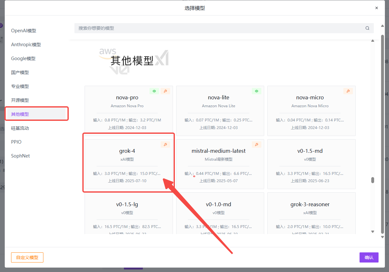Select the 其他模型 sidebar item

(x=36, y=114)
